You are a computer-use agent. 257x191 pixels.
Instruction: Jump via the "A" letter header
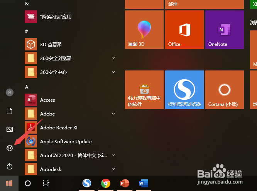[x=27, y=87]
